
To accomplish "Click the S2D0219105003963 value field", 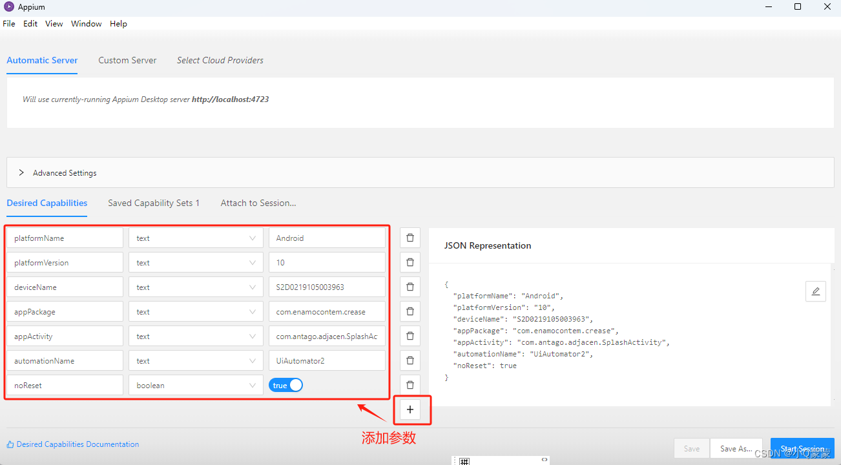I will point(327,287).
